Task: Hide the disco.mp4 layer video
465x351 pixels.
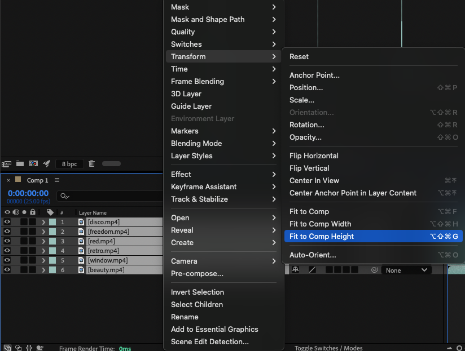Action: [x=7, y=221]
